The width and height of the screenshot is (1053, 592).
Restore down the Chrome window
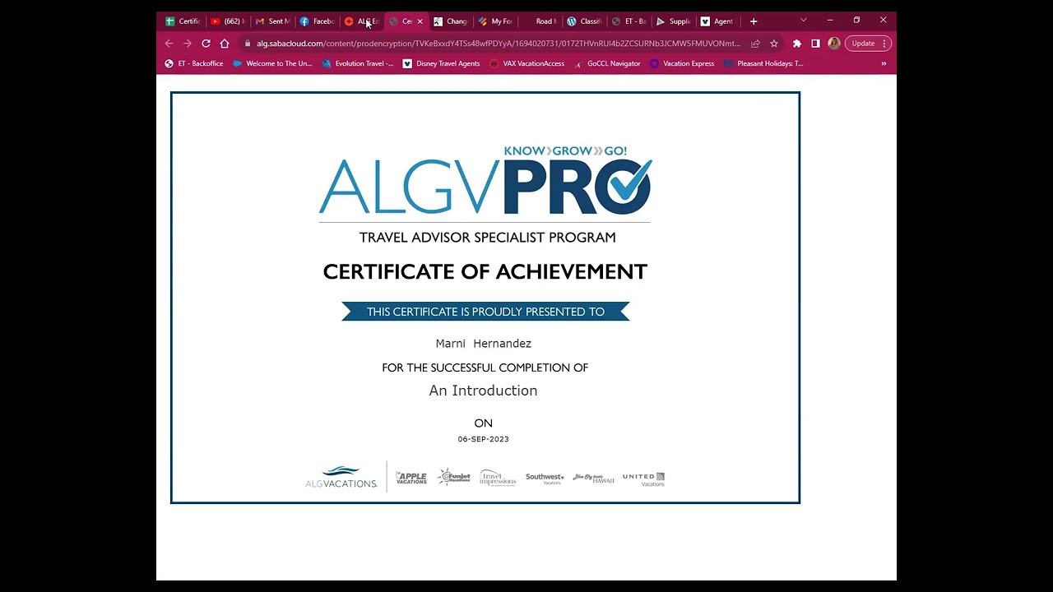tap(856, 21)
